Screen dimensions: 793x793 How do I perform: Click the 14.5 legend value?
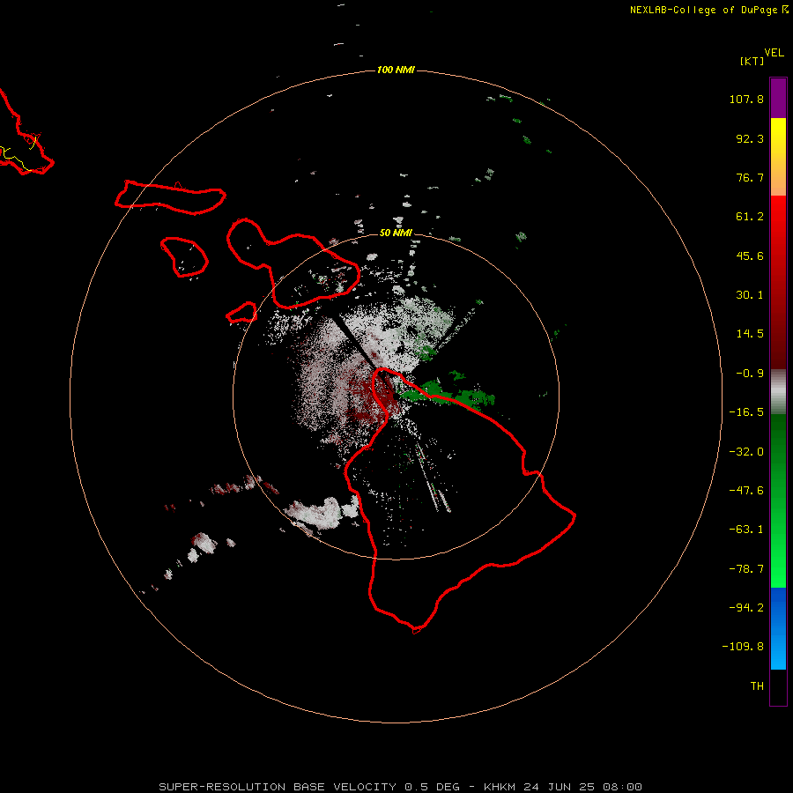[x=750, y=334]
